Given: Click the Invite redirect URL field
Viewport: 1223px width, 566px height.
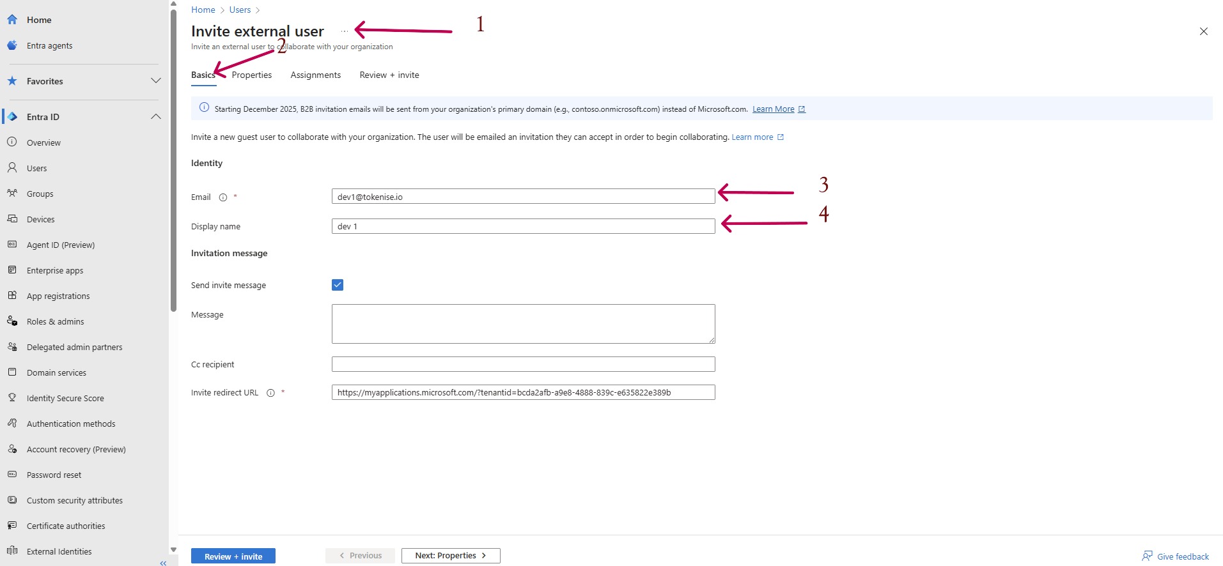Looking at the screenshot, I should coord(524,392).
